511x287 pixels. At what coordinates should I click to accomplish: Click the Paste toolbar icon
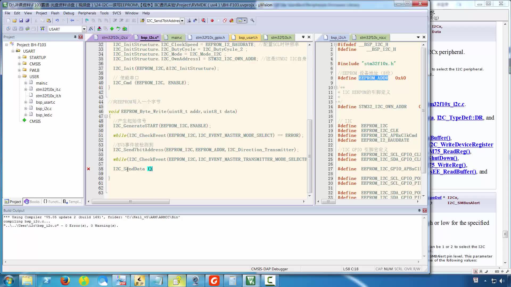[49, 20]
